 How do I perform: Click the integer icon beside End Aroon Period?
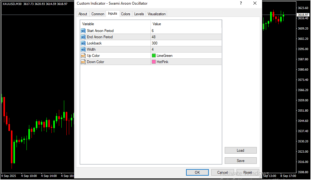[x=83, y=37]
